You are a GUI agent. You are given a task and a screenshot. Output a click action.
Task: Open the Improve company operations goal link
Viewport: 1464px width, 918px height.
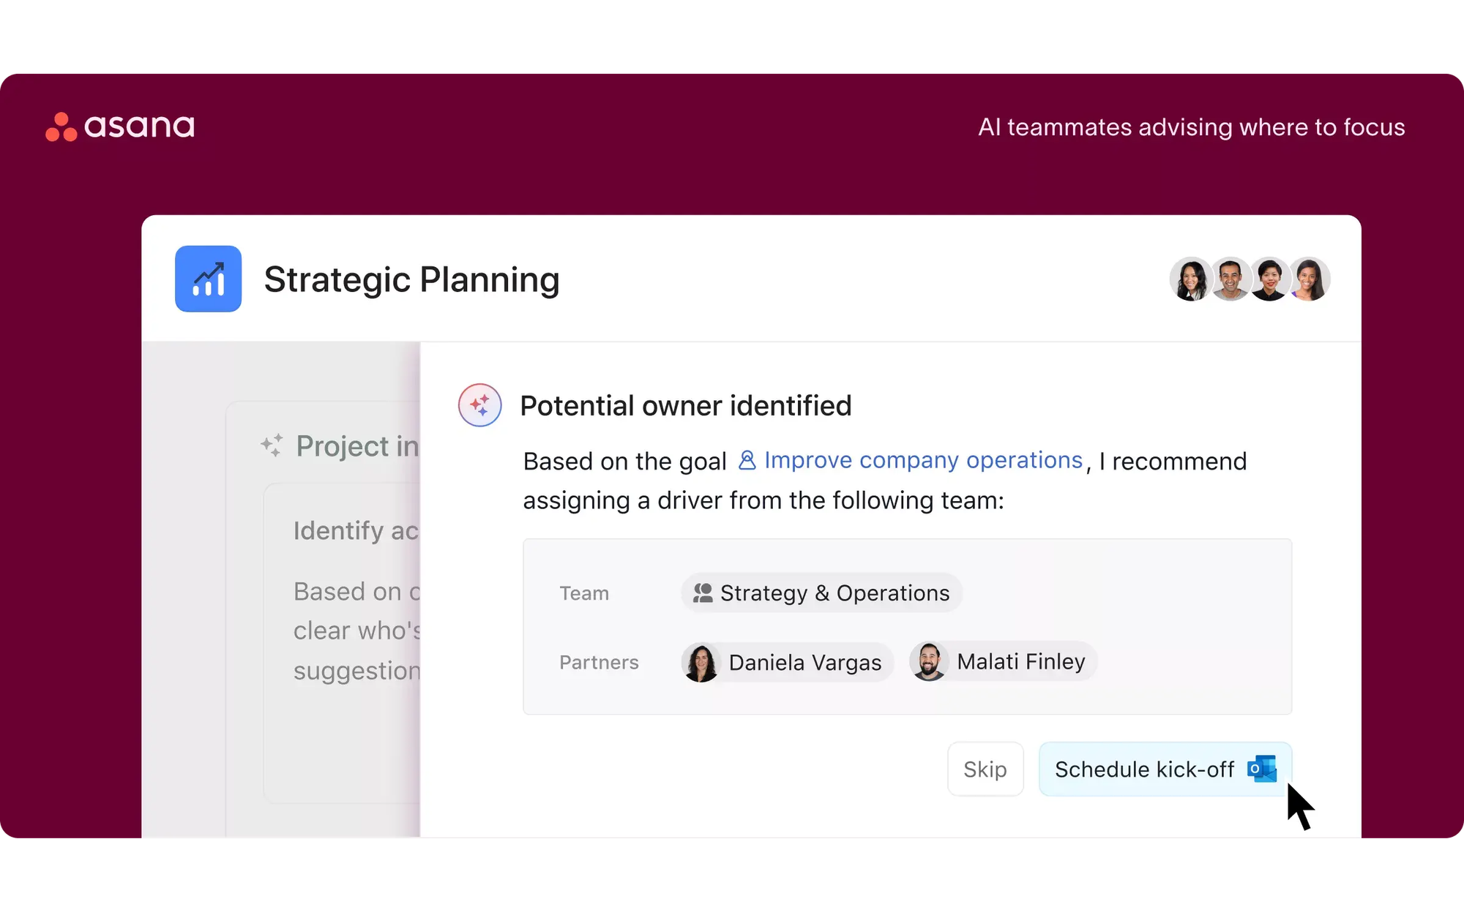click(922, 460)
